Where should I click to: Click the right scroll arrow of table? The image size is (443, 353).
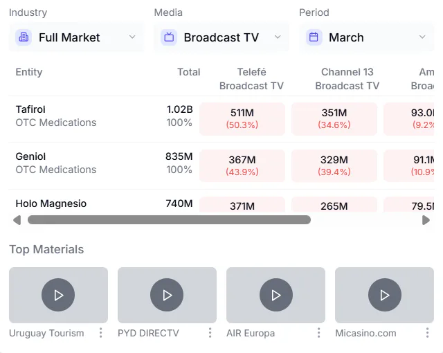click(426, 220)
